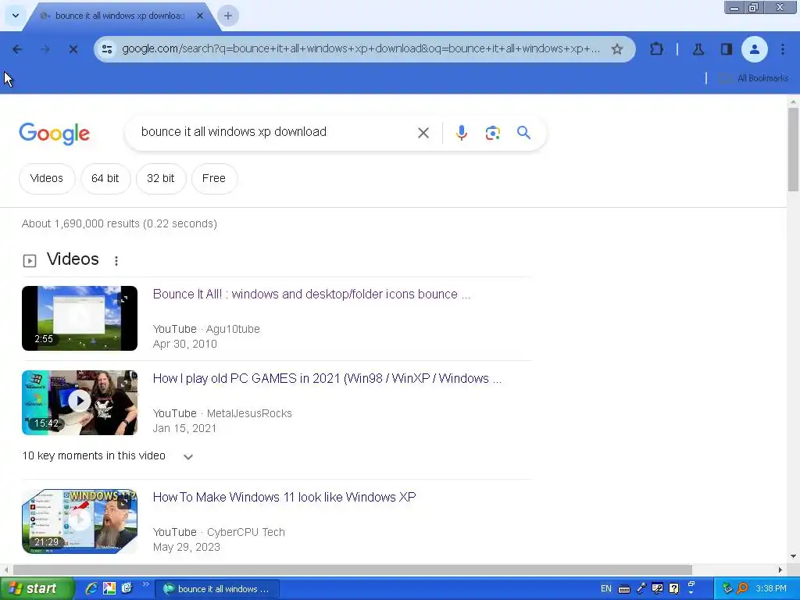The image size is (800, 600).
Task: Click the blue magnifier search button
Action: pyautogui.click(x=523, y=133)
